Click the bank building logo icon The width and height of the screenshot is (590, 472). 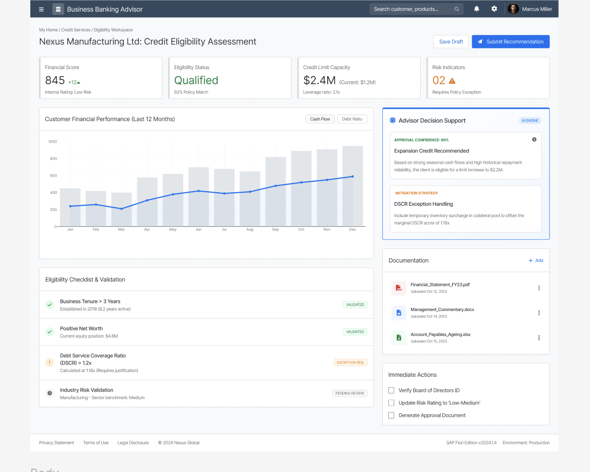(x=58, y=9)
